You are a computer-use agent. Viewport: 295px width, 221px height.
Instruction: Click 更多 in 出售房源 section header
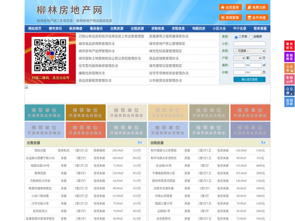pyautogui.click(x=141, y=142)
